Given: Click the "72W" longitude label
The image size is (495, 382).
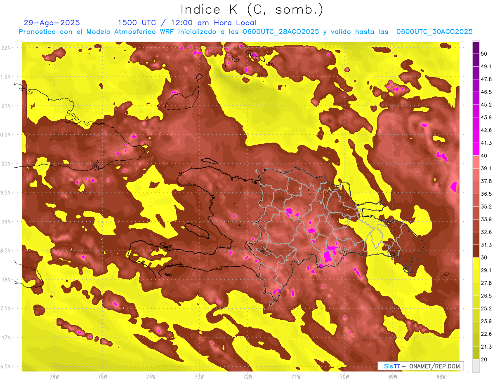Looking at the screenshot, I should (247, 377).
